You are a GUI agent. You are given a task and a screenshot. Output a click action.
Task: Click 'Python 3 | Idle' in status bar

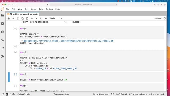click(x=24, y=94)
